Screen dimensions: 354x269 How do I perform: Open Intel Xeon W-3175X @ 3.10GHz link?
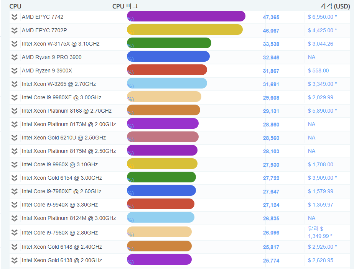click(x=61, y=44)
